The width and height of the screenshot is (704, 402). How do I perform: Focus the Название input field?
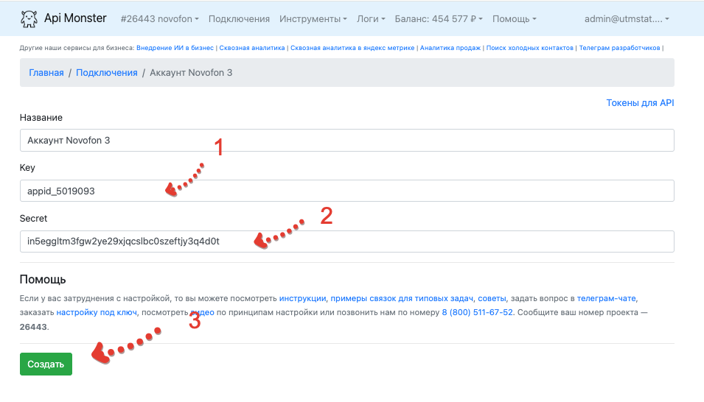coord(347,141)
